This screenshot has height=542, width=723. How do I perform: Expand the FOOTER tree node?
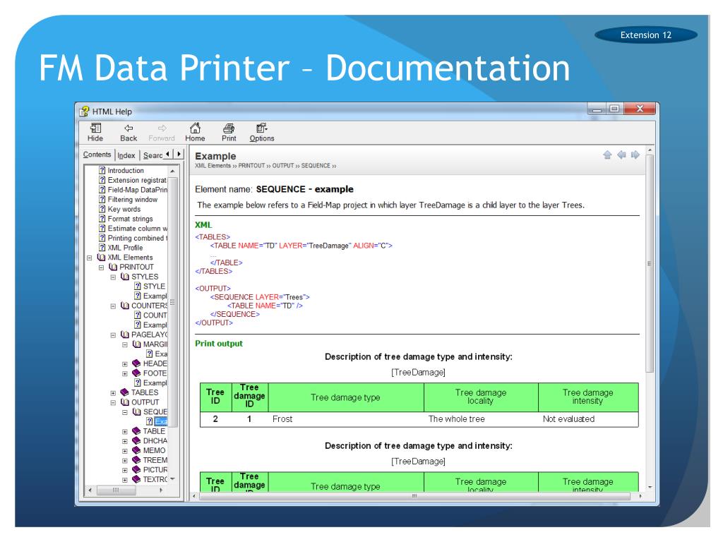(124, 374)
